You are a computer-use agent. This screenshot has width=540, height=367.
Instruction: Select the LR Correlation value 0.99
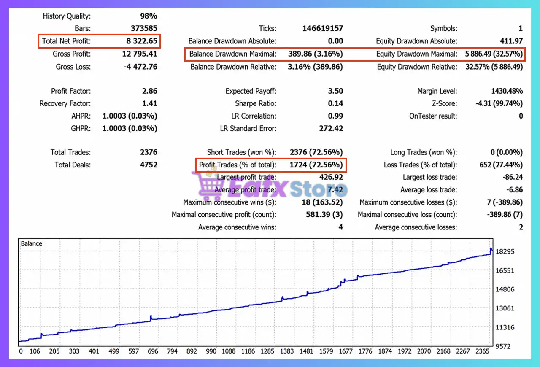point(336,116)
